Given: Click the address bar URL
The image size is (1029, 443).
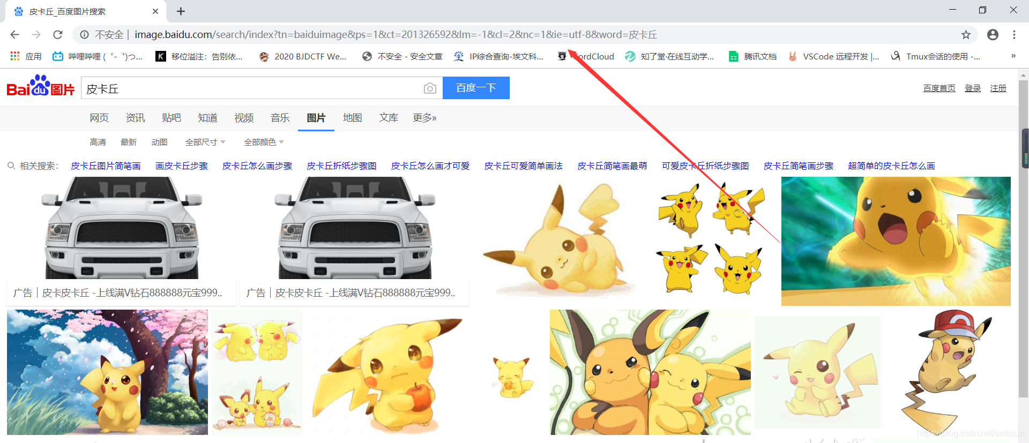Looking at the screenshot, I should 396,35.
